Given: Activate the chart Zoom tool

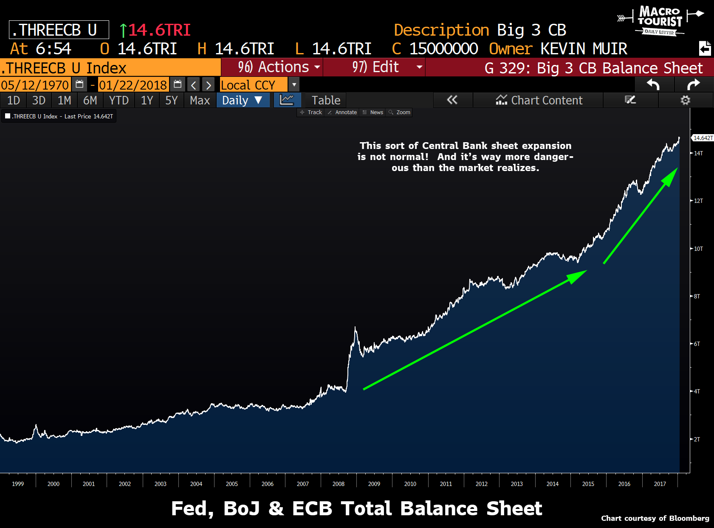Looking at the screenshot, I should pos(399,112).
